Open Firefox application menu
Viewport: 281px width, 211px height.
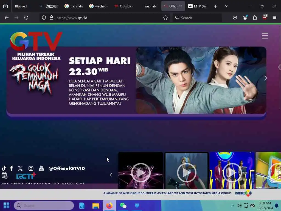pyautogui.click(x=274, y=18)
